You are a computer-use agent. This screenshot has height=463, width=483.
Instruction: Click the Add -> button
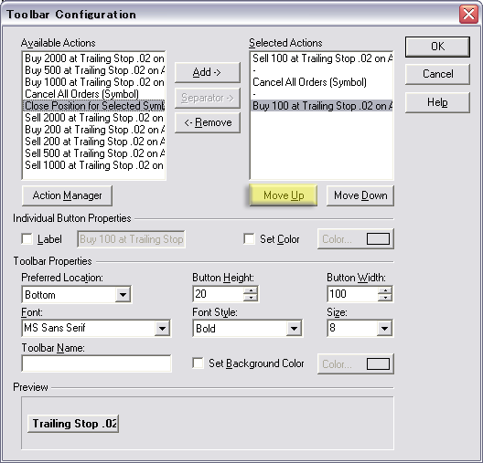208,72
